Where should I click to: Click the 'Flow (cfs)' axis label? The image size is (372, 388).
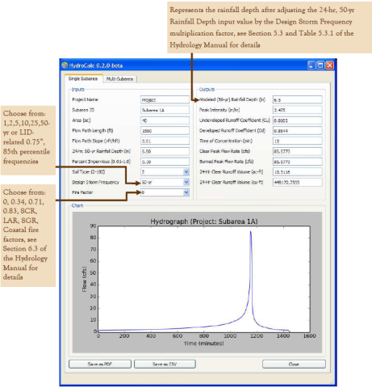pos(85,279)
